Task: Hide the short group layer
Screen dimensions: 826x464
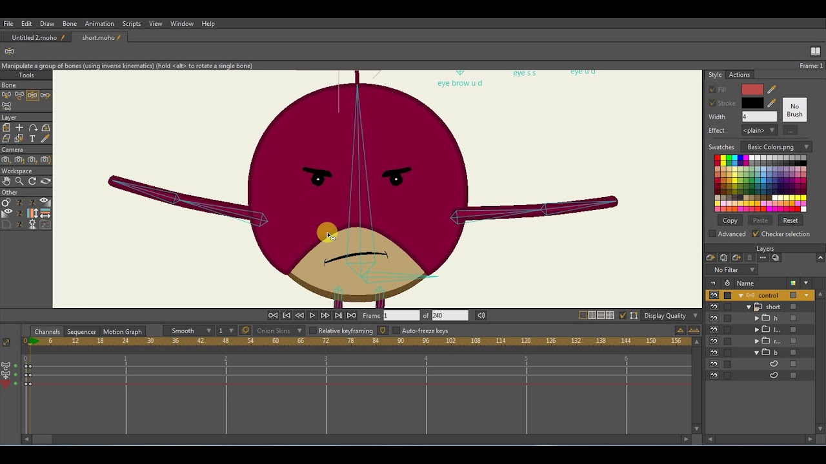Action: [713, 307]
